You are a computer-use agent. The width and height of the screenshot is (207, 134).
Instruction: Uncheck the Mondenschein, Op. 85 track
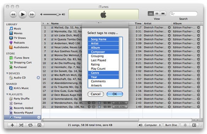click(52, 103)
